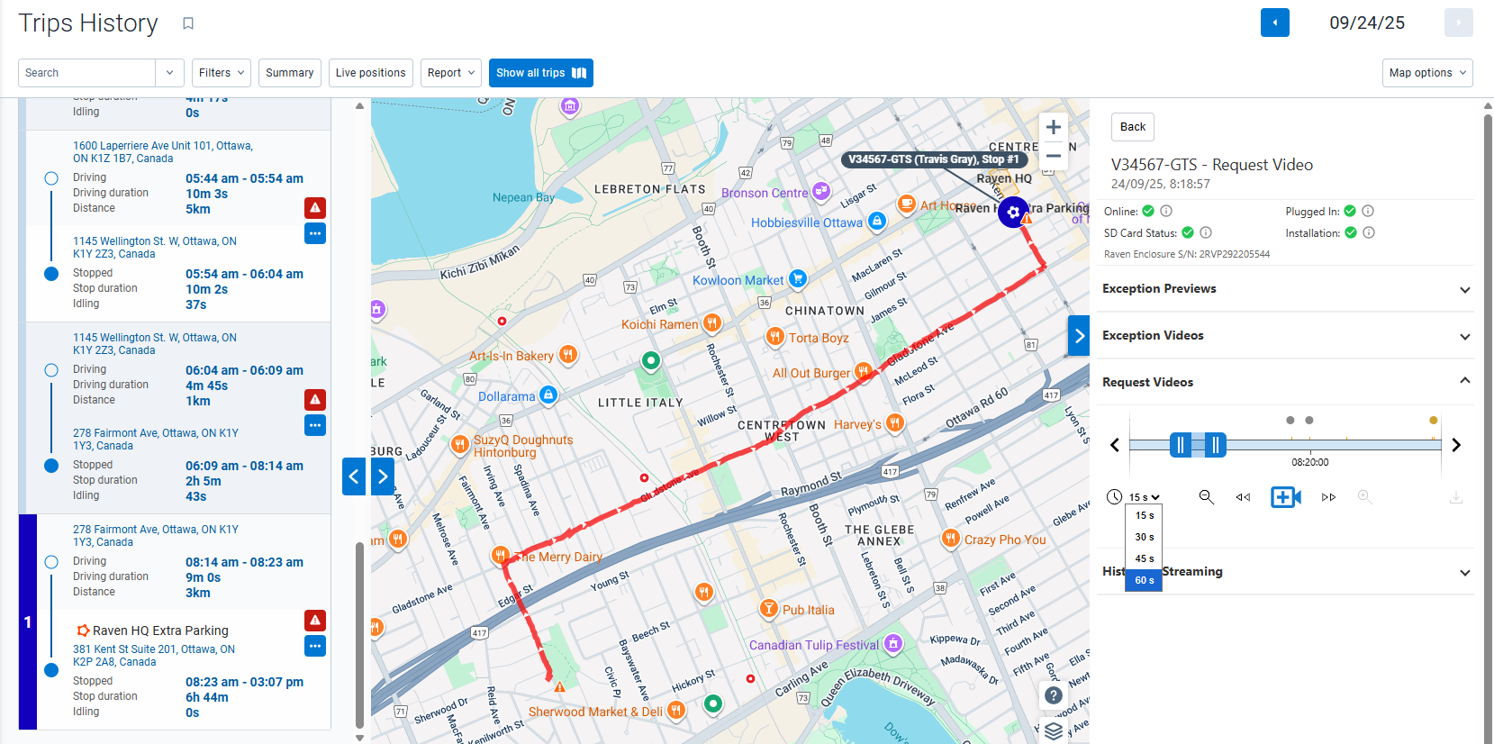Click the bookmark icon beside Trips History
The height and width of the screenshot is (744, 1494).
pos(188,23)
